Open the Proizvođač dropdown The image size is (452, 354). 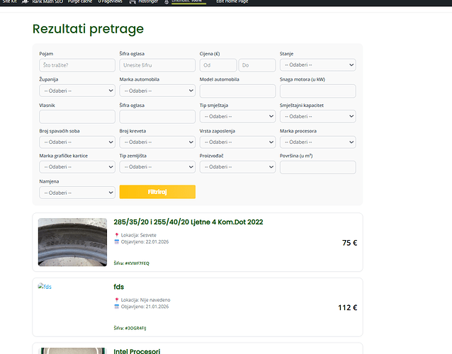point(237,167)
